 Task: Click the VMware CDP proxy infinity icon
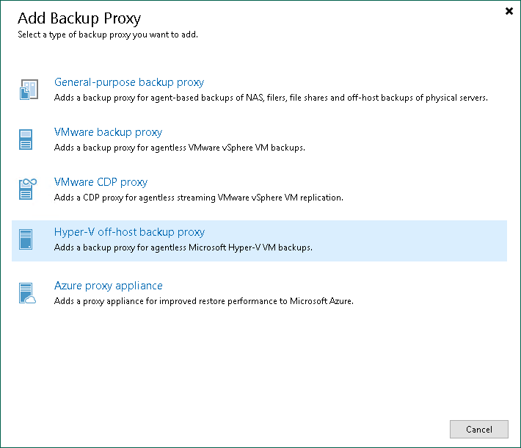(x=27, y=189)
